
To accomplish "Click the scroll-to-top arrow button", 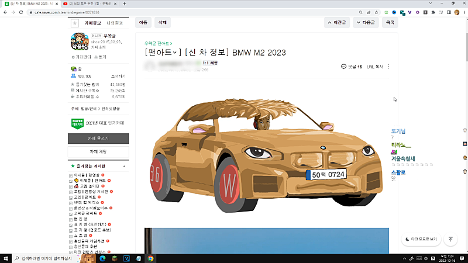I will click(x=450, y=239).
